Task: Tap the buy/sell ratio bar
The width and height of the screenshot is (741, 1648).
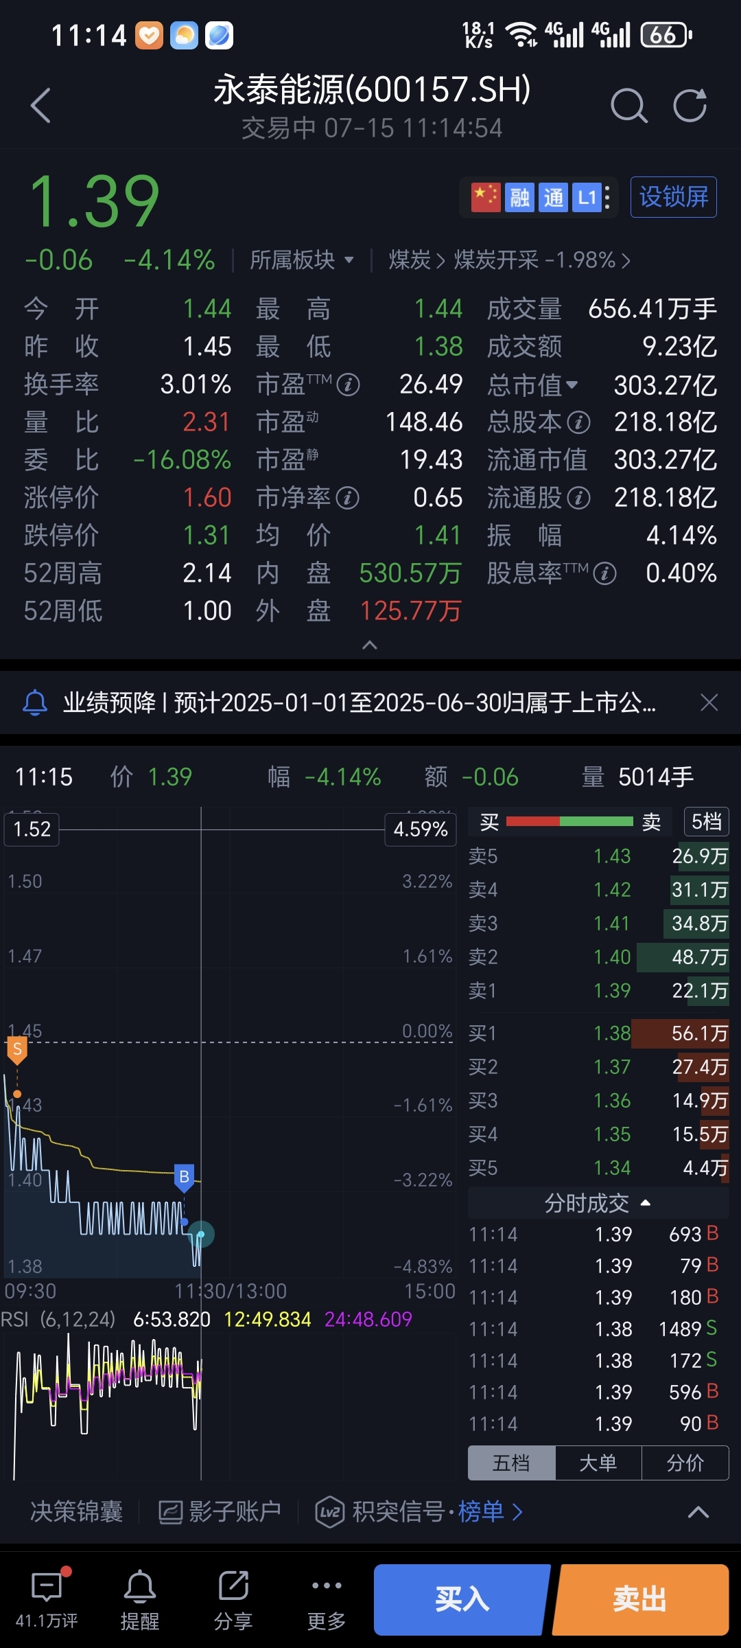Action: [x=569, y=821]
